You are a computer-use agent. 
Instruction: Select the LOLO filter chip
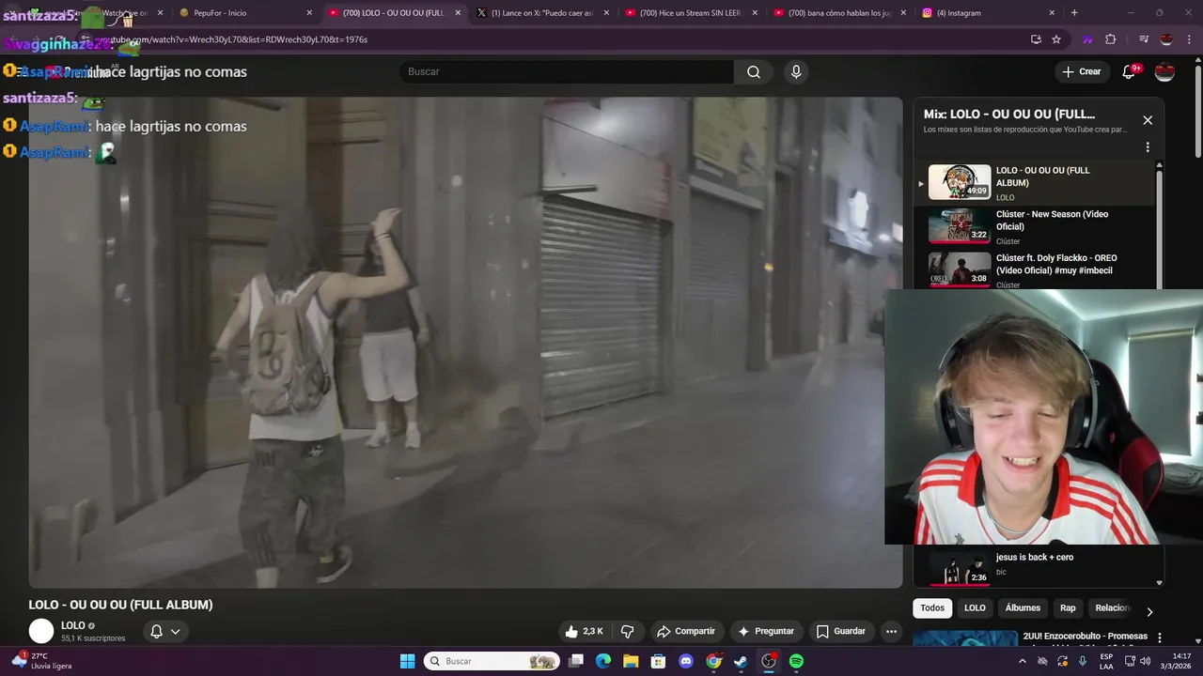[975, 608]
